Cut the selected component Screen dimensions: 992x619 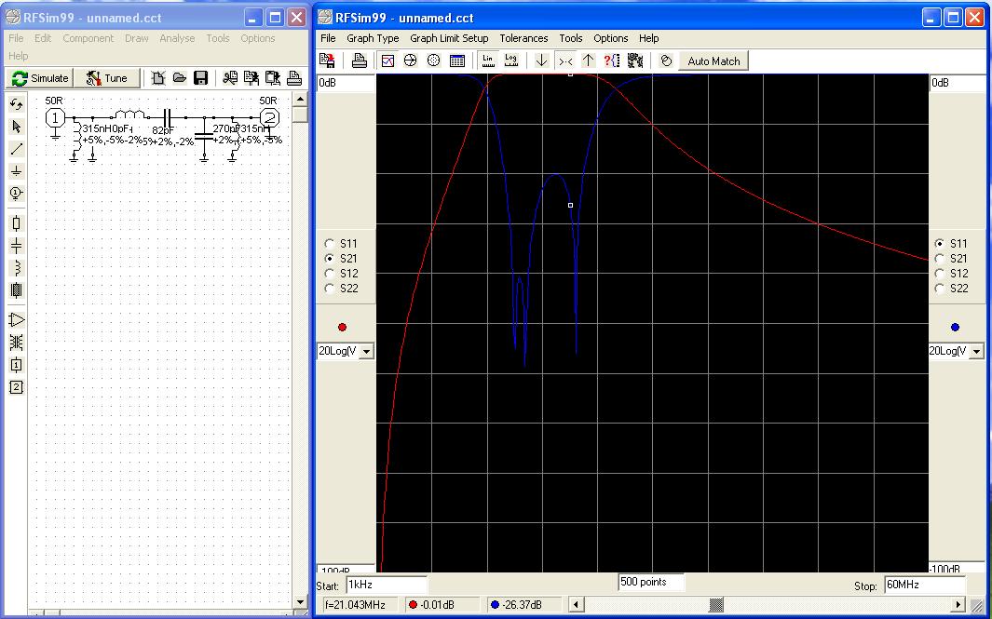click(x=230, y=78)
